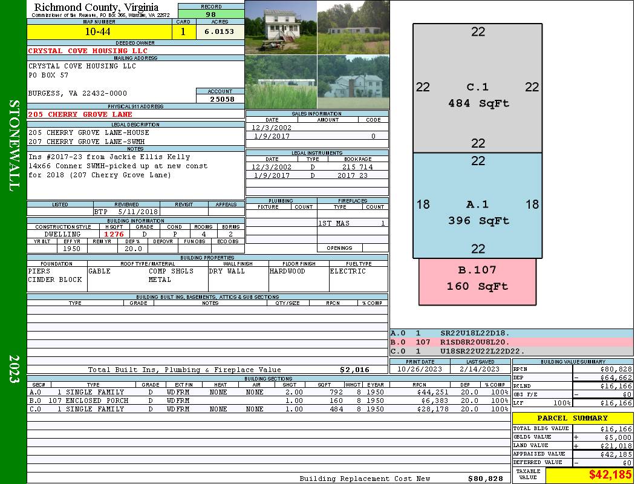The image size is (635, 484).
Task: Select the DEP amount $64,662
Action: pyautogui.click(x=616, y=378)
